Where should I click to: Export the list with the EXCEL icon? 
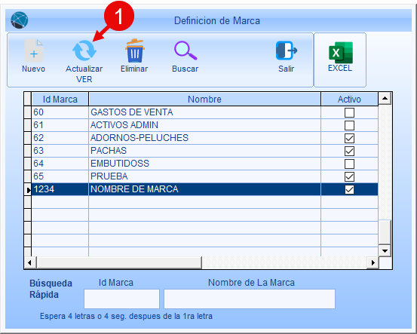341,52
